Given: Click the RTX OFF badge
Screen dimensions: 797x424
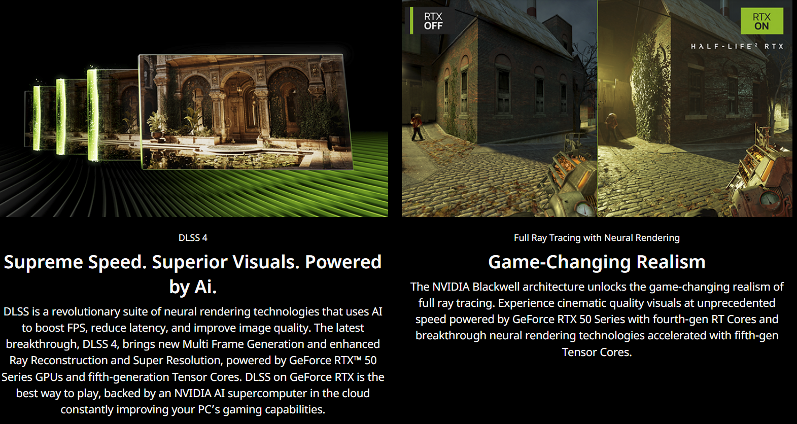Looking at the screenshot, I should [433, 21].
